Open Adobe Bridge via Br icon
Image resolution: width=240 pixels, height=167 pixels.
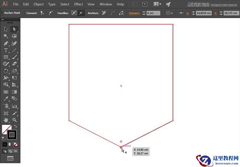tap(134, 4)
